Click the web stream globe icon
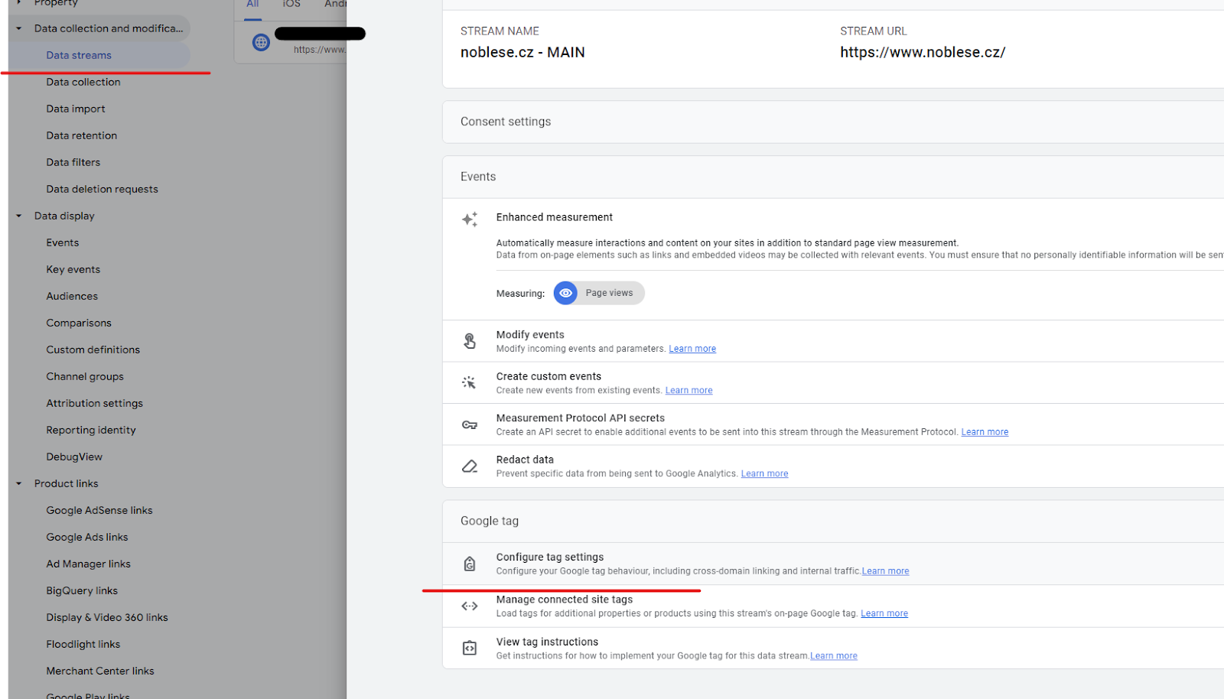 (261, 42)
